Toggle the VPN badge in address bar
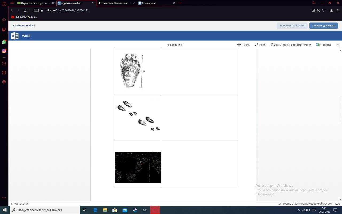Viewport: 342px width, 214px height. click(x=36, y=10)
